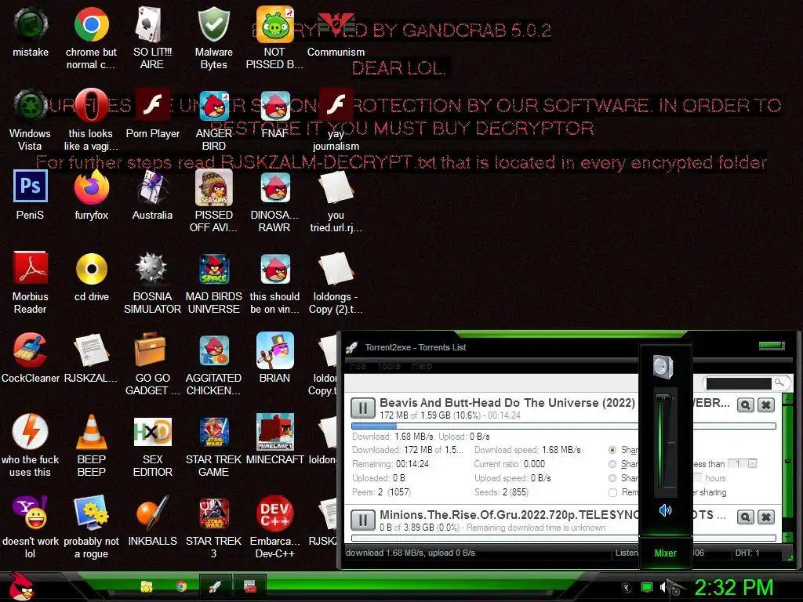Viewport: 803px width, 602px height.
Task: Click the green monitor tray icon
Action: click(x=647, y=588)
